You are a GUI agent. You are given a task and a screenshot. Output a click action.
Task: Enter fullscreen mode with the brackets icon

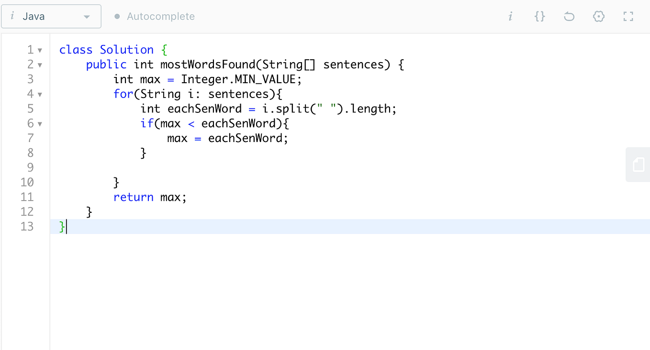(628, 17)
